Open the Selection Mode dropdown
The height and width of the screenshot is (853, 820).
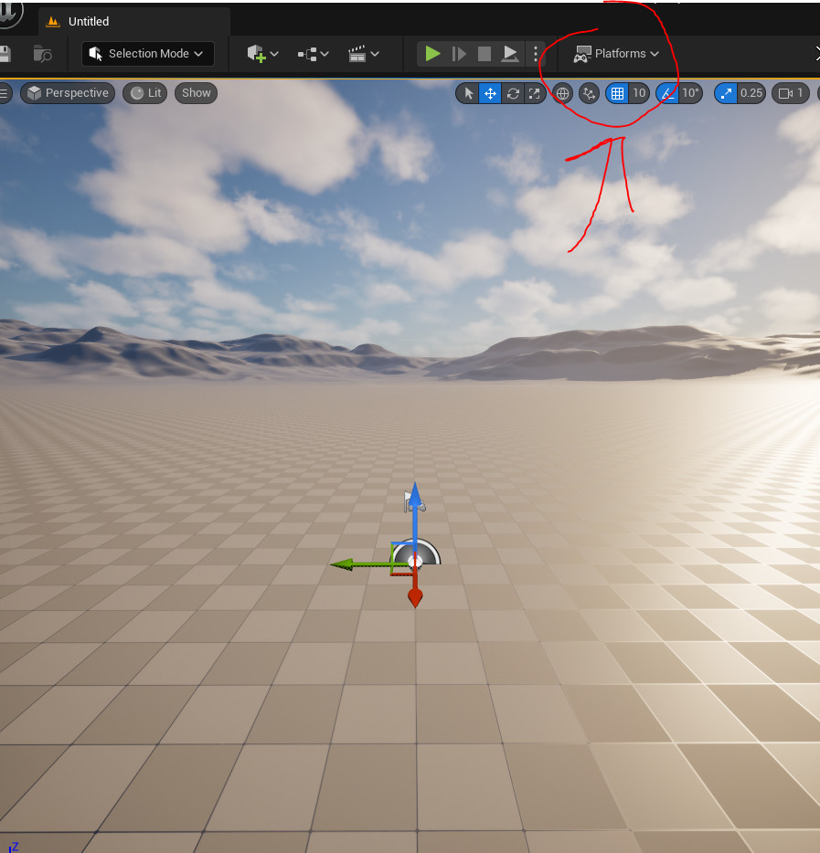tap(147, 53)
